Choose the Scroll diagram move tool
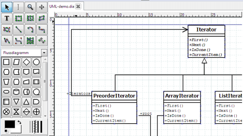 (42, 7)
